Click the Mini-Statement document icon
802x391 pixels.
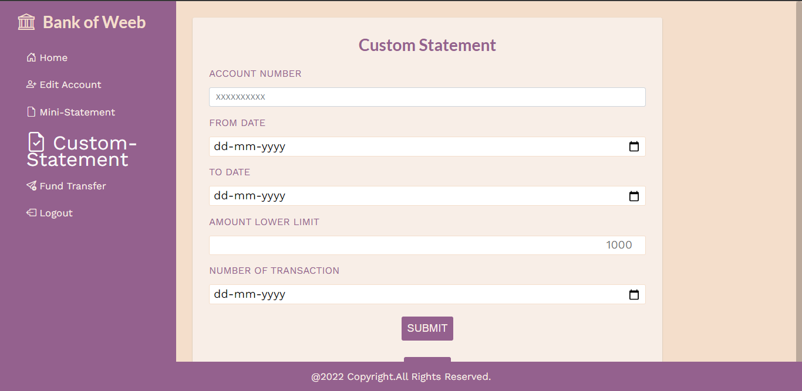pos(31,111)
